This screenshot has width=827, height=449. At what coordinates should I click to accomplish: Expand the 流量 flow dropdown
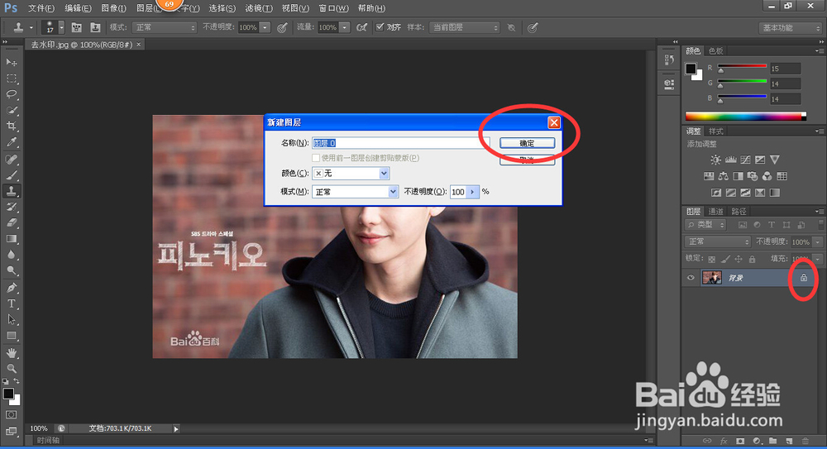click(x=344, y=27)
